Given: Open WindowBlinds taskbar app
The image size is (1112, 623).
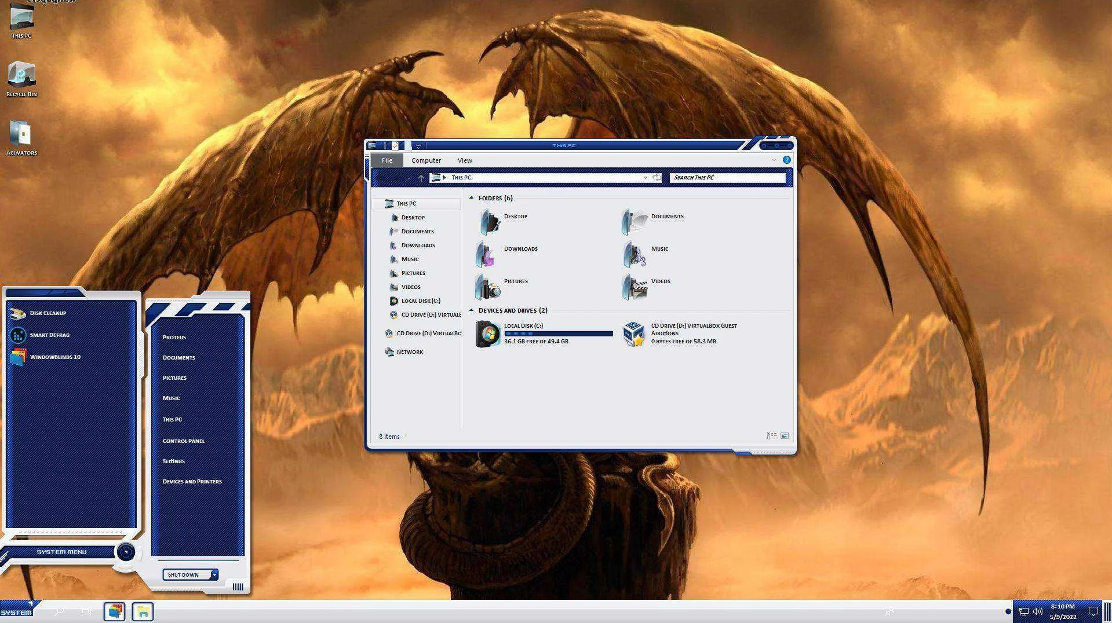Looking at the screenshot, I should coord(115,611).
